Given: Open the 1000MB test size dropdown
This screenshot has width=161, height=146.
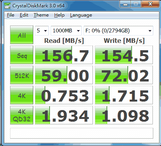Looking at the screenshot, I should (x=66, y=31).
